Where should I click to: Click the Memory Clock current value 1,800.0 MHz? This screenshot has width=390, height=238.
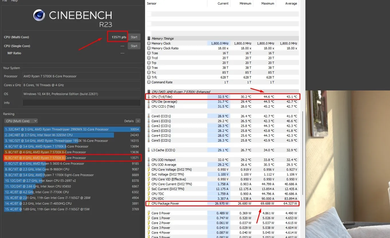[220, 43]
